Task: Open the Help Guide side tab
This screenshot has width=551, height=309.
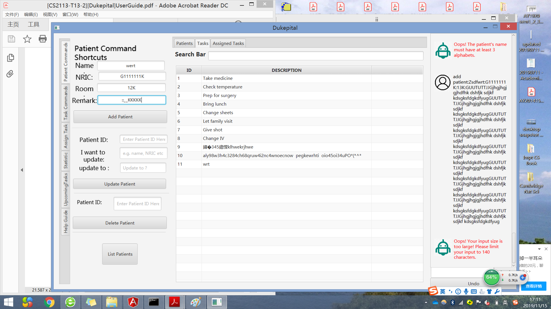Action: coord(66,222)
